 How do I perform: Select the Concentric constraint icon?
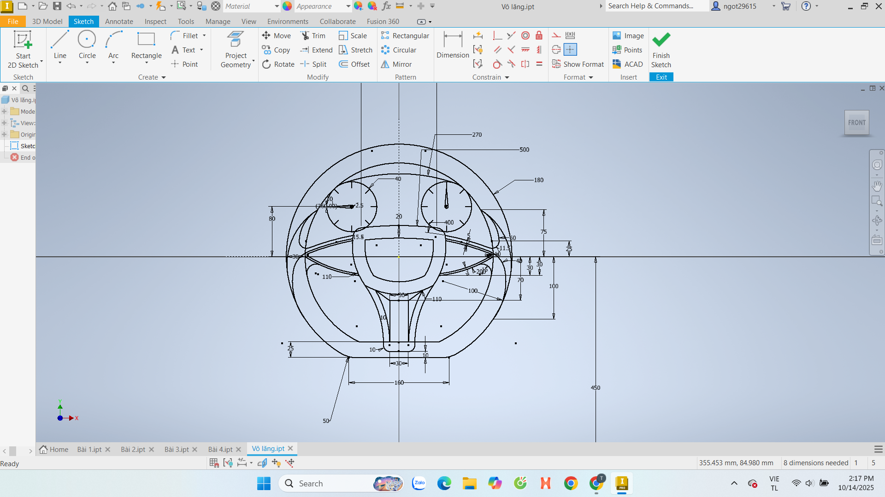tap(525, 36)
